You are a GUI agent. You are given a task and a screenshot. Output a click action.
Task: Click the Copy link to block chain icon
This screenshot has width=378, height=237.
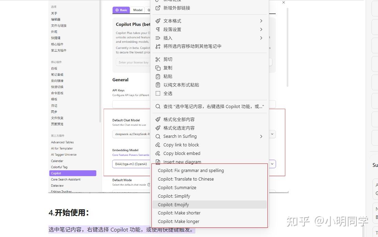pyautogui.click(x=158, y=145)
